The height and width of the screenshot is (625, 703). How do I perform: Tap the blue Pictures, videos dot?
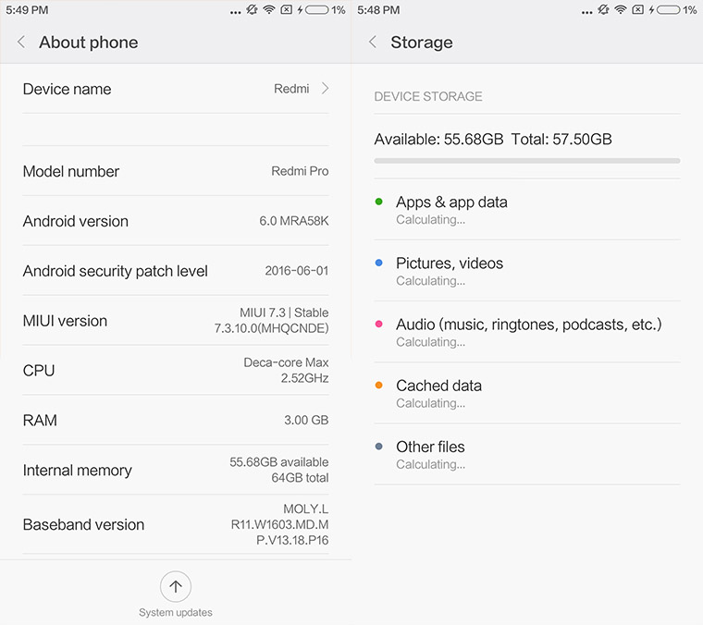[x=379, y=263]
